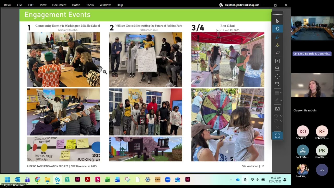Toggle the muted microphone in system tray

245,180
